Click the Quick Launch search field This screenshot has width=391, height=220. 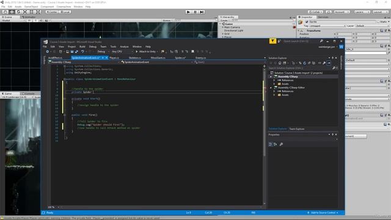click(300, 41)
